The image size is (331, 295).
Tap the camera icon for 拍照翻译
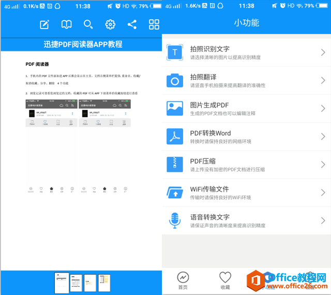click(x=175, y=80)
